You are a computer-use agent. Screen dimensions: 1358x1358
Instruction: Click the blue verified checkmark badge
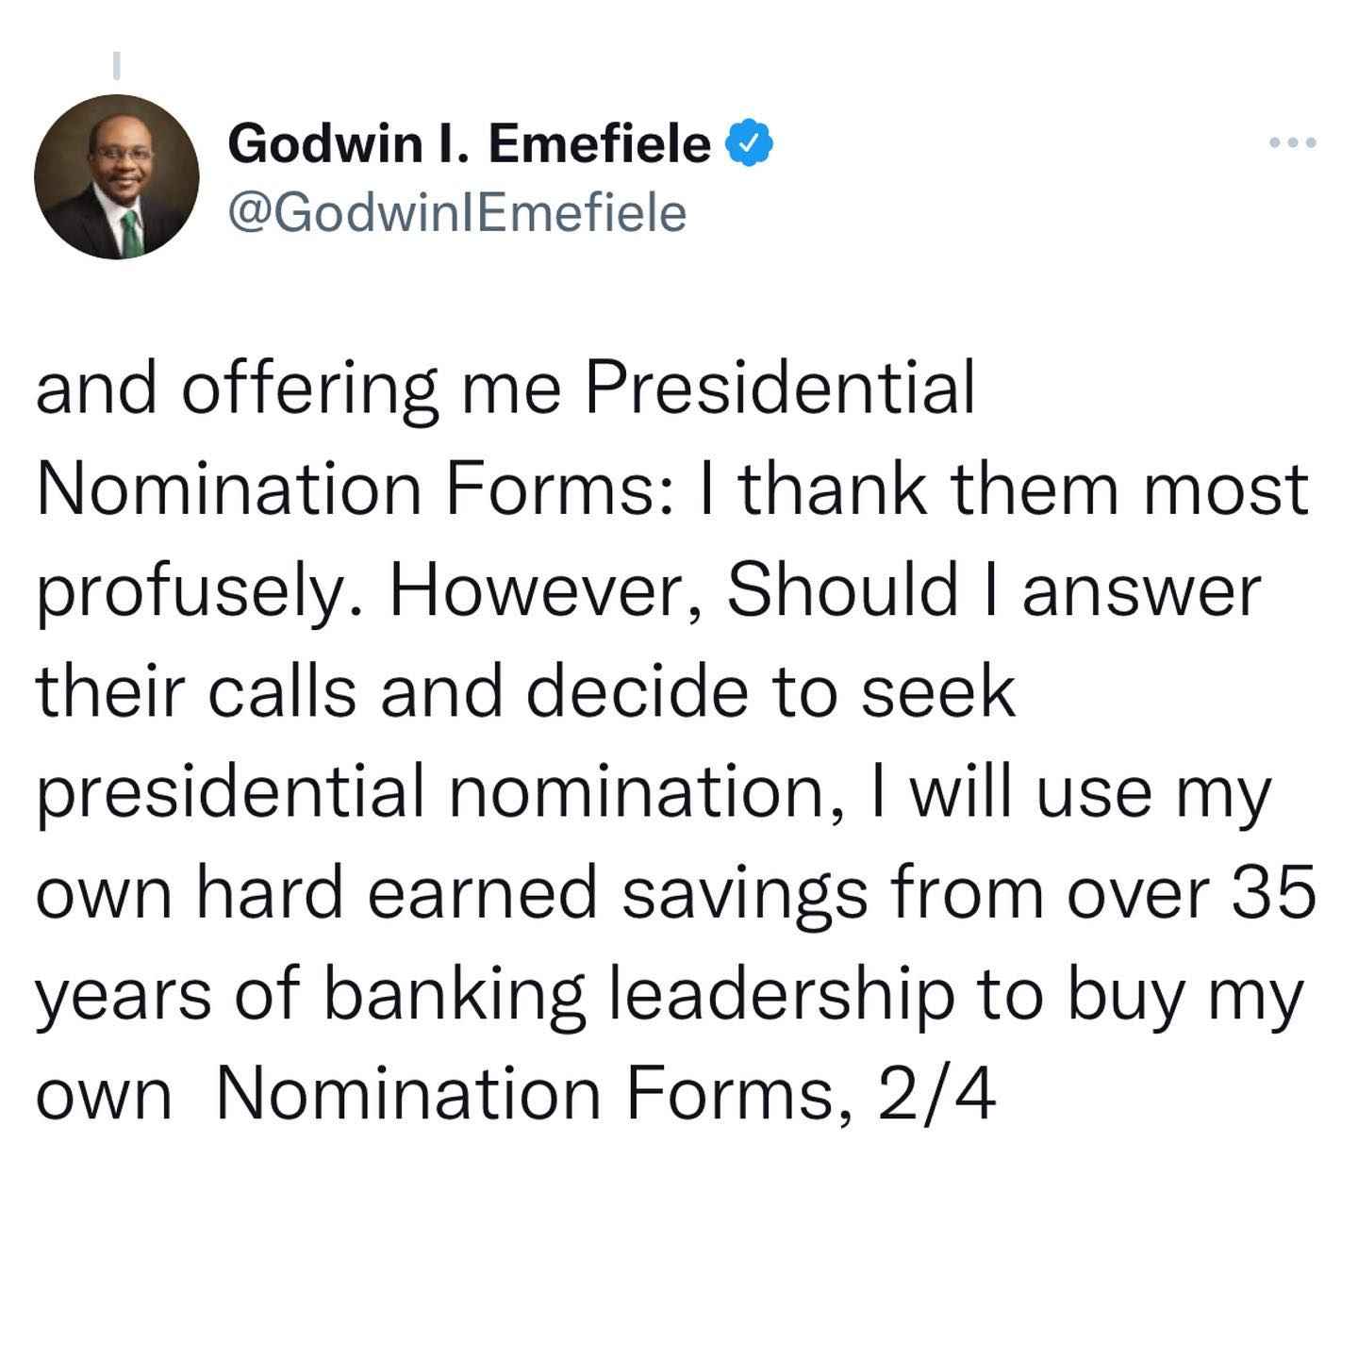pos(749,144)
